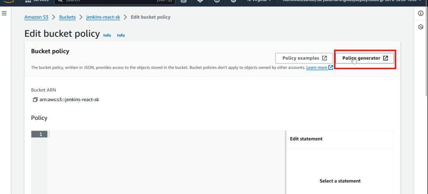Open jenkins-react-sk bucket breadcrumb

tap(103, 17)
